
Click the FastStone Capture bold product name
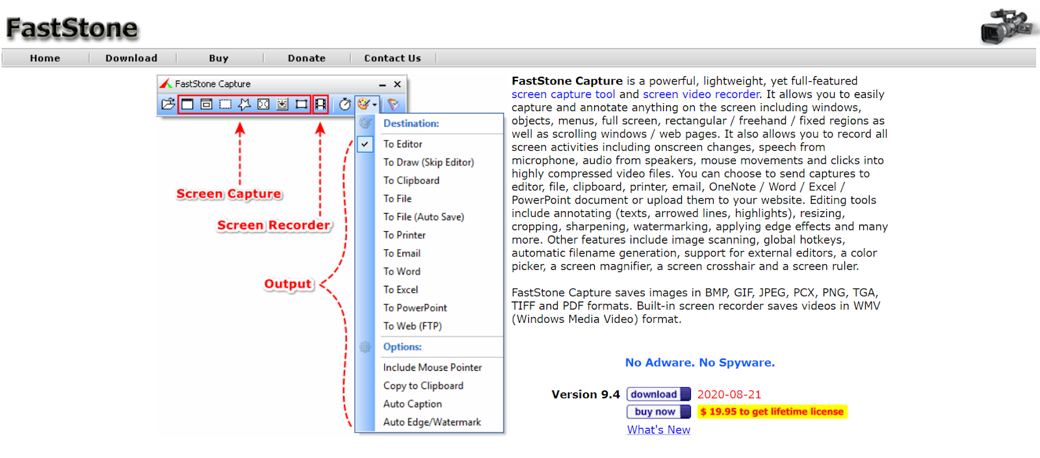tap(567, 81)
